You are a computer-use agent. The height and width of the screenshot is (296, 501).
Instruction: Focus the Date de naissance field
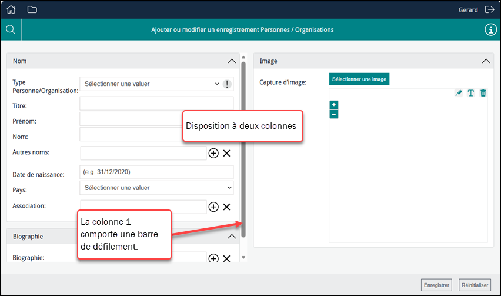(156, 172)
